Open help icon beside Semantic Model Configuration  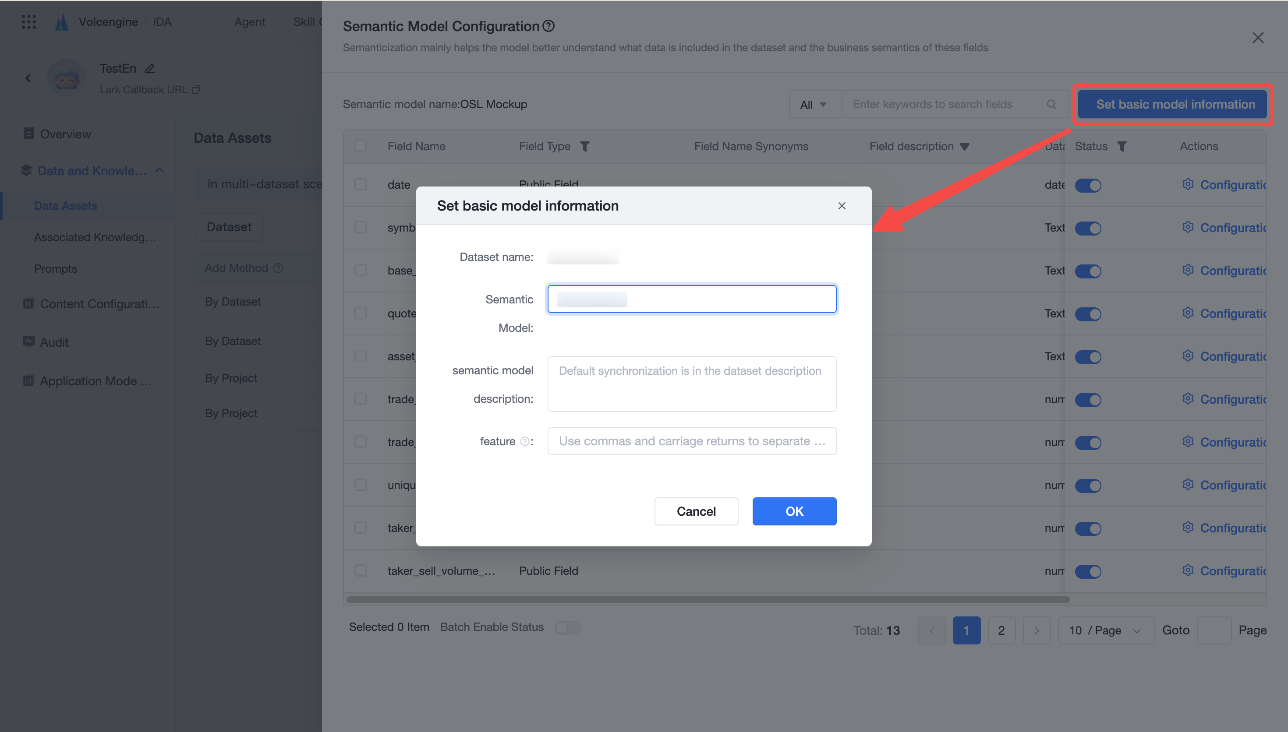(548, 26)
